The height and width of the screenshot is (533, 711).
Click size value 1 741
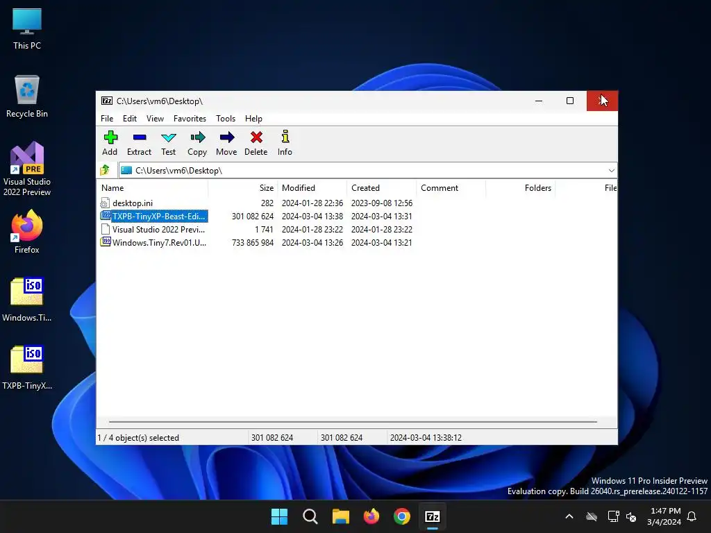click(264, 229)
